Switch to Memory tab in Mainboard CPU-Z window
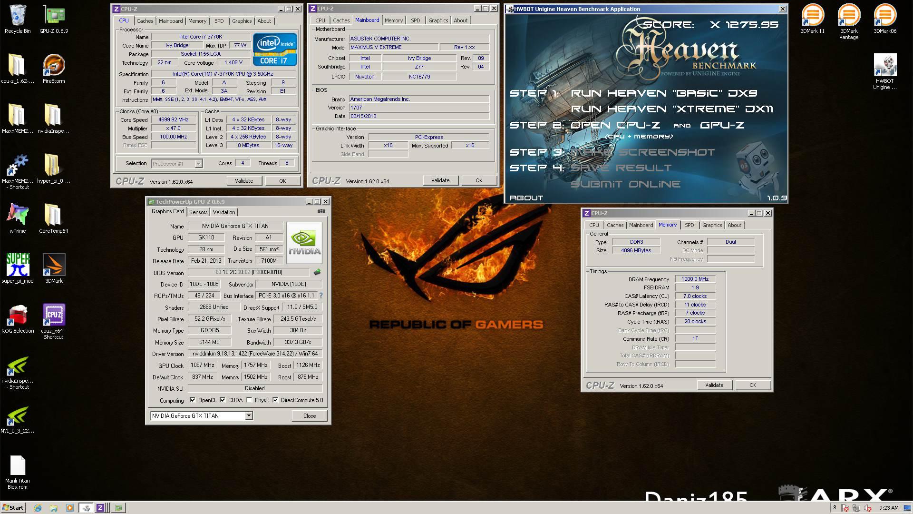 point(394,20)
